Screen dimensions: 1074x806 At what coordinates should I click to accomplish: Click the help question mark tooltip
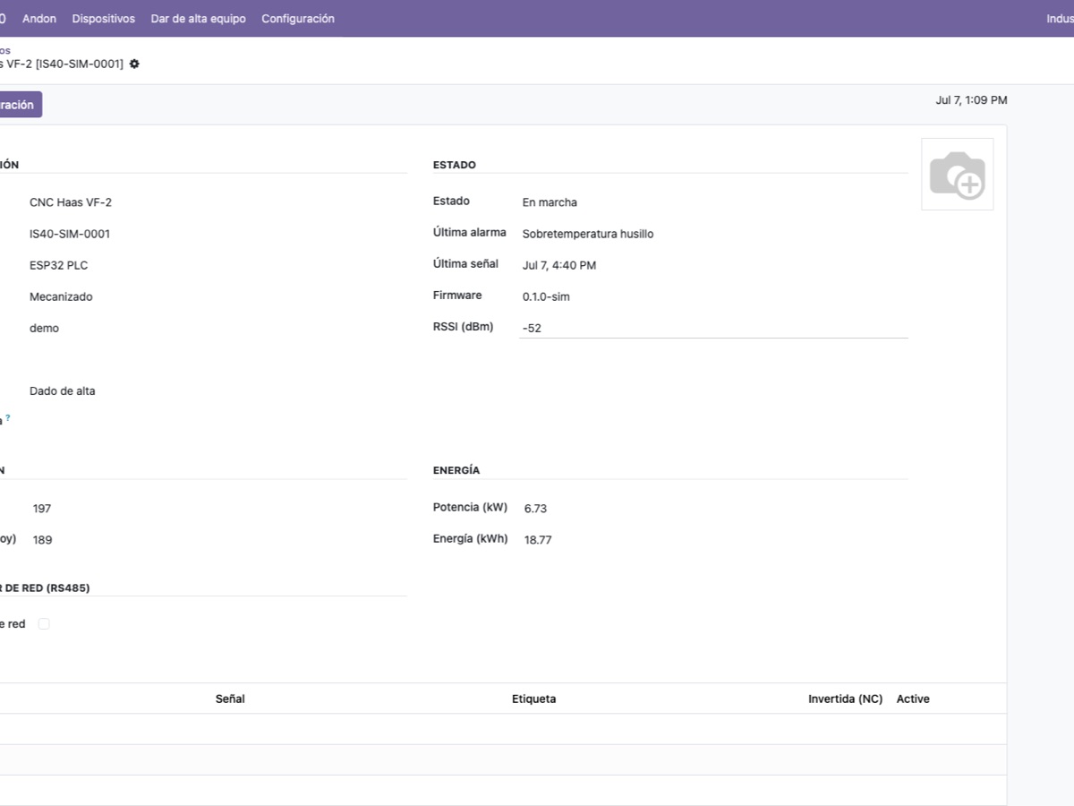(8, 417)
